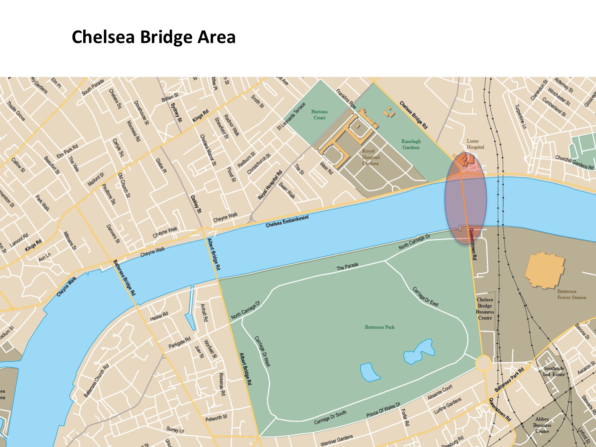The width and height of the screenshot is (596, 447).
Task: Select the Battersea Park label
Action: [x=380, y=327]
